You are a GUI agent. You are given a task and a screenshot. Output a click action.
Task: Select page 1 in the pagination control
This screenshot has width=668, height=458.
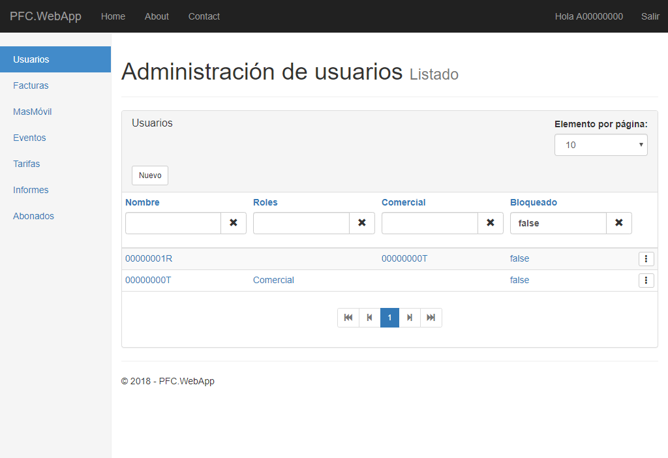pyautogui.click(x=389, y=317)
